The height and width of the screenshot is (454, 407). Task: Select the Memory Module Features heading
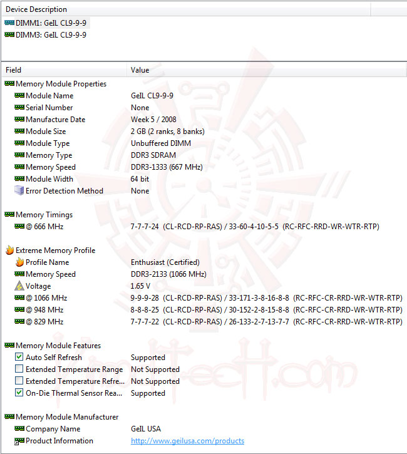pyautogui.click(x=58, y=346)
